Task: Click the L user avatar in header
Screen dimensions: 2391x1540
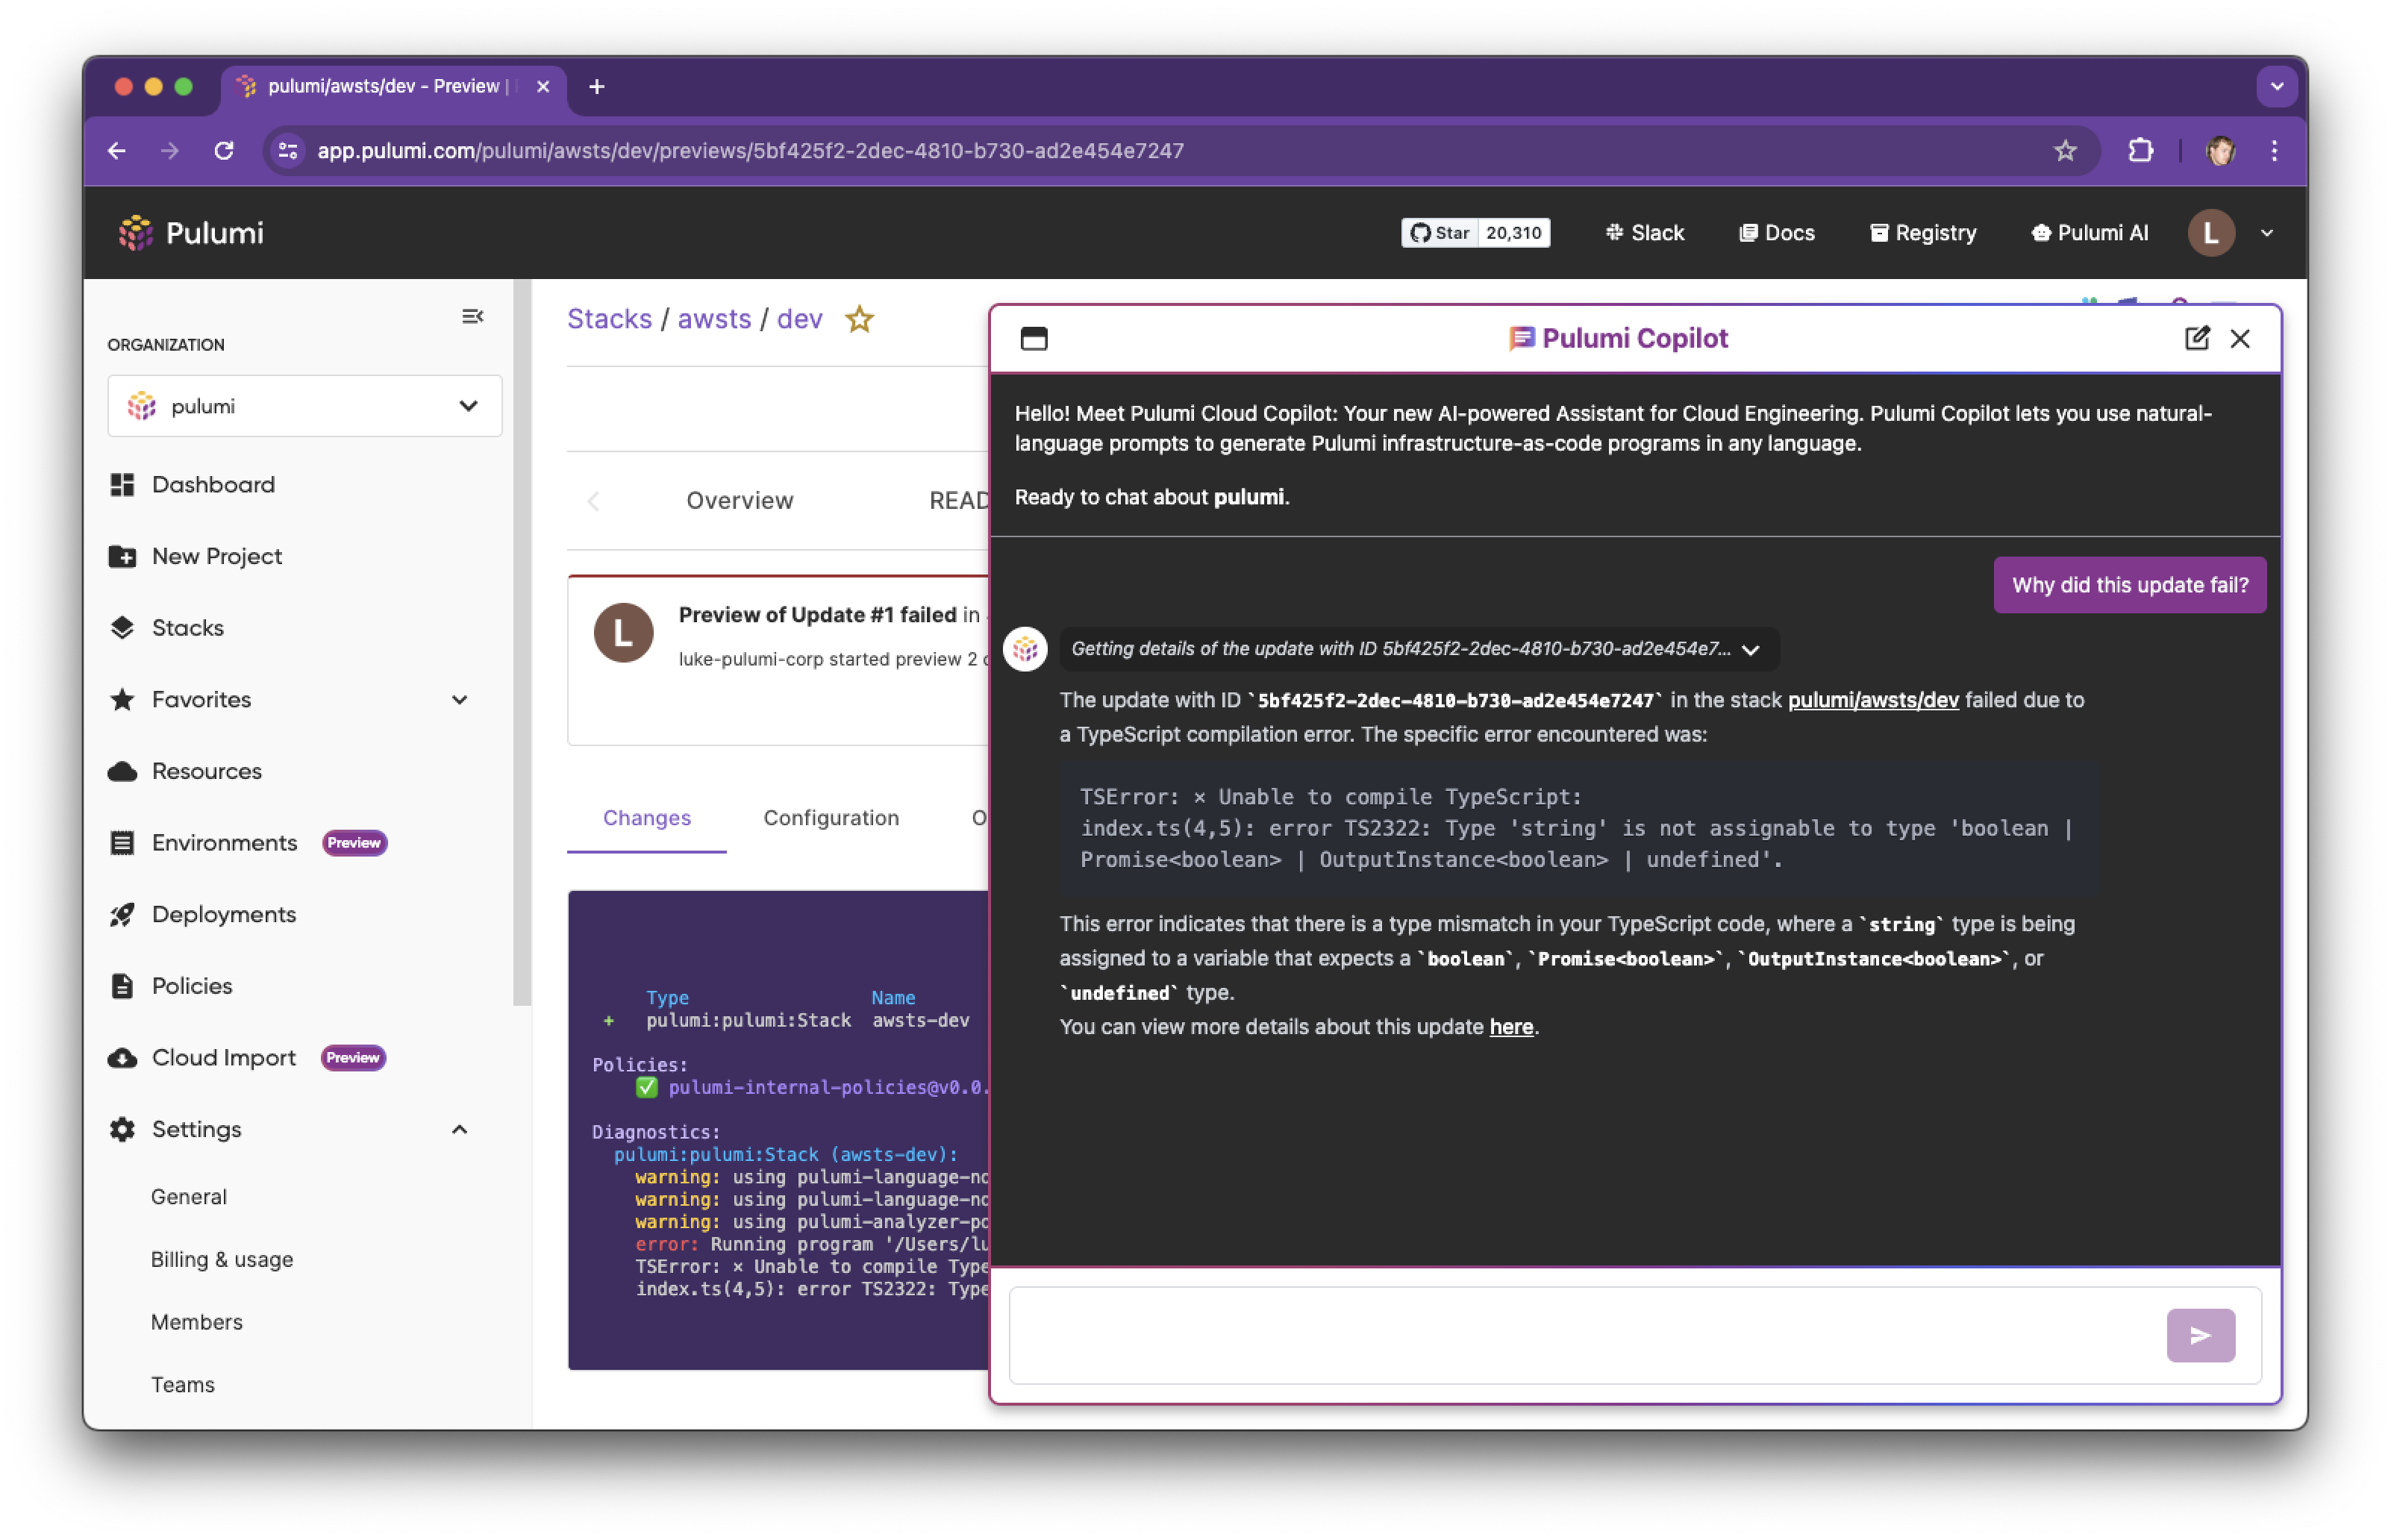Action: (2212, 233)
